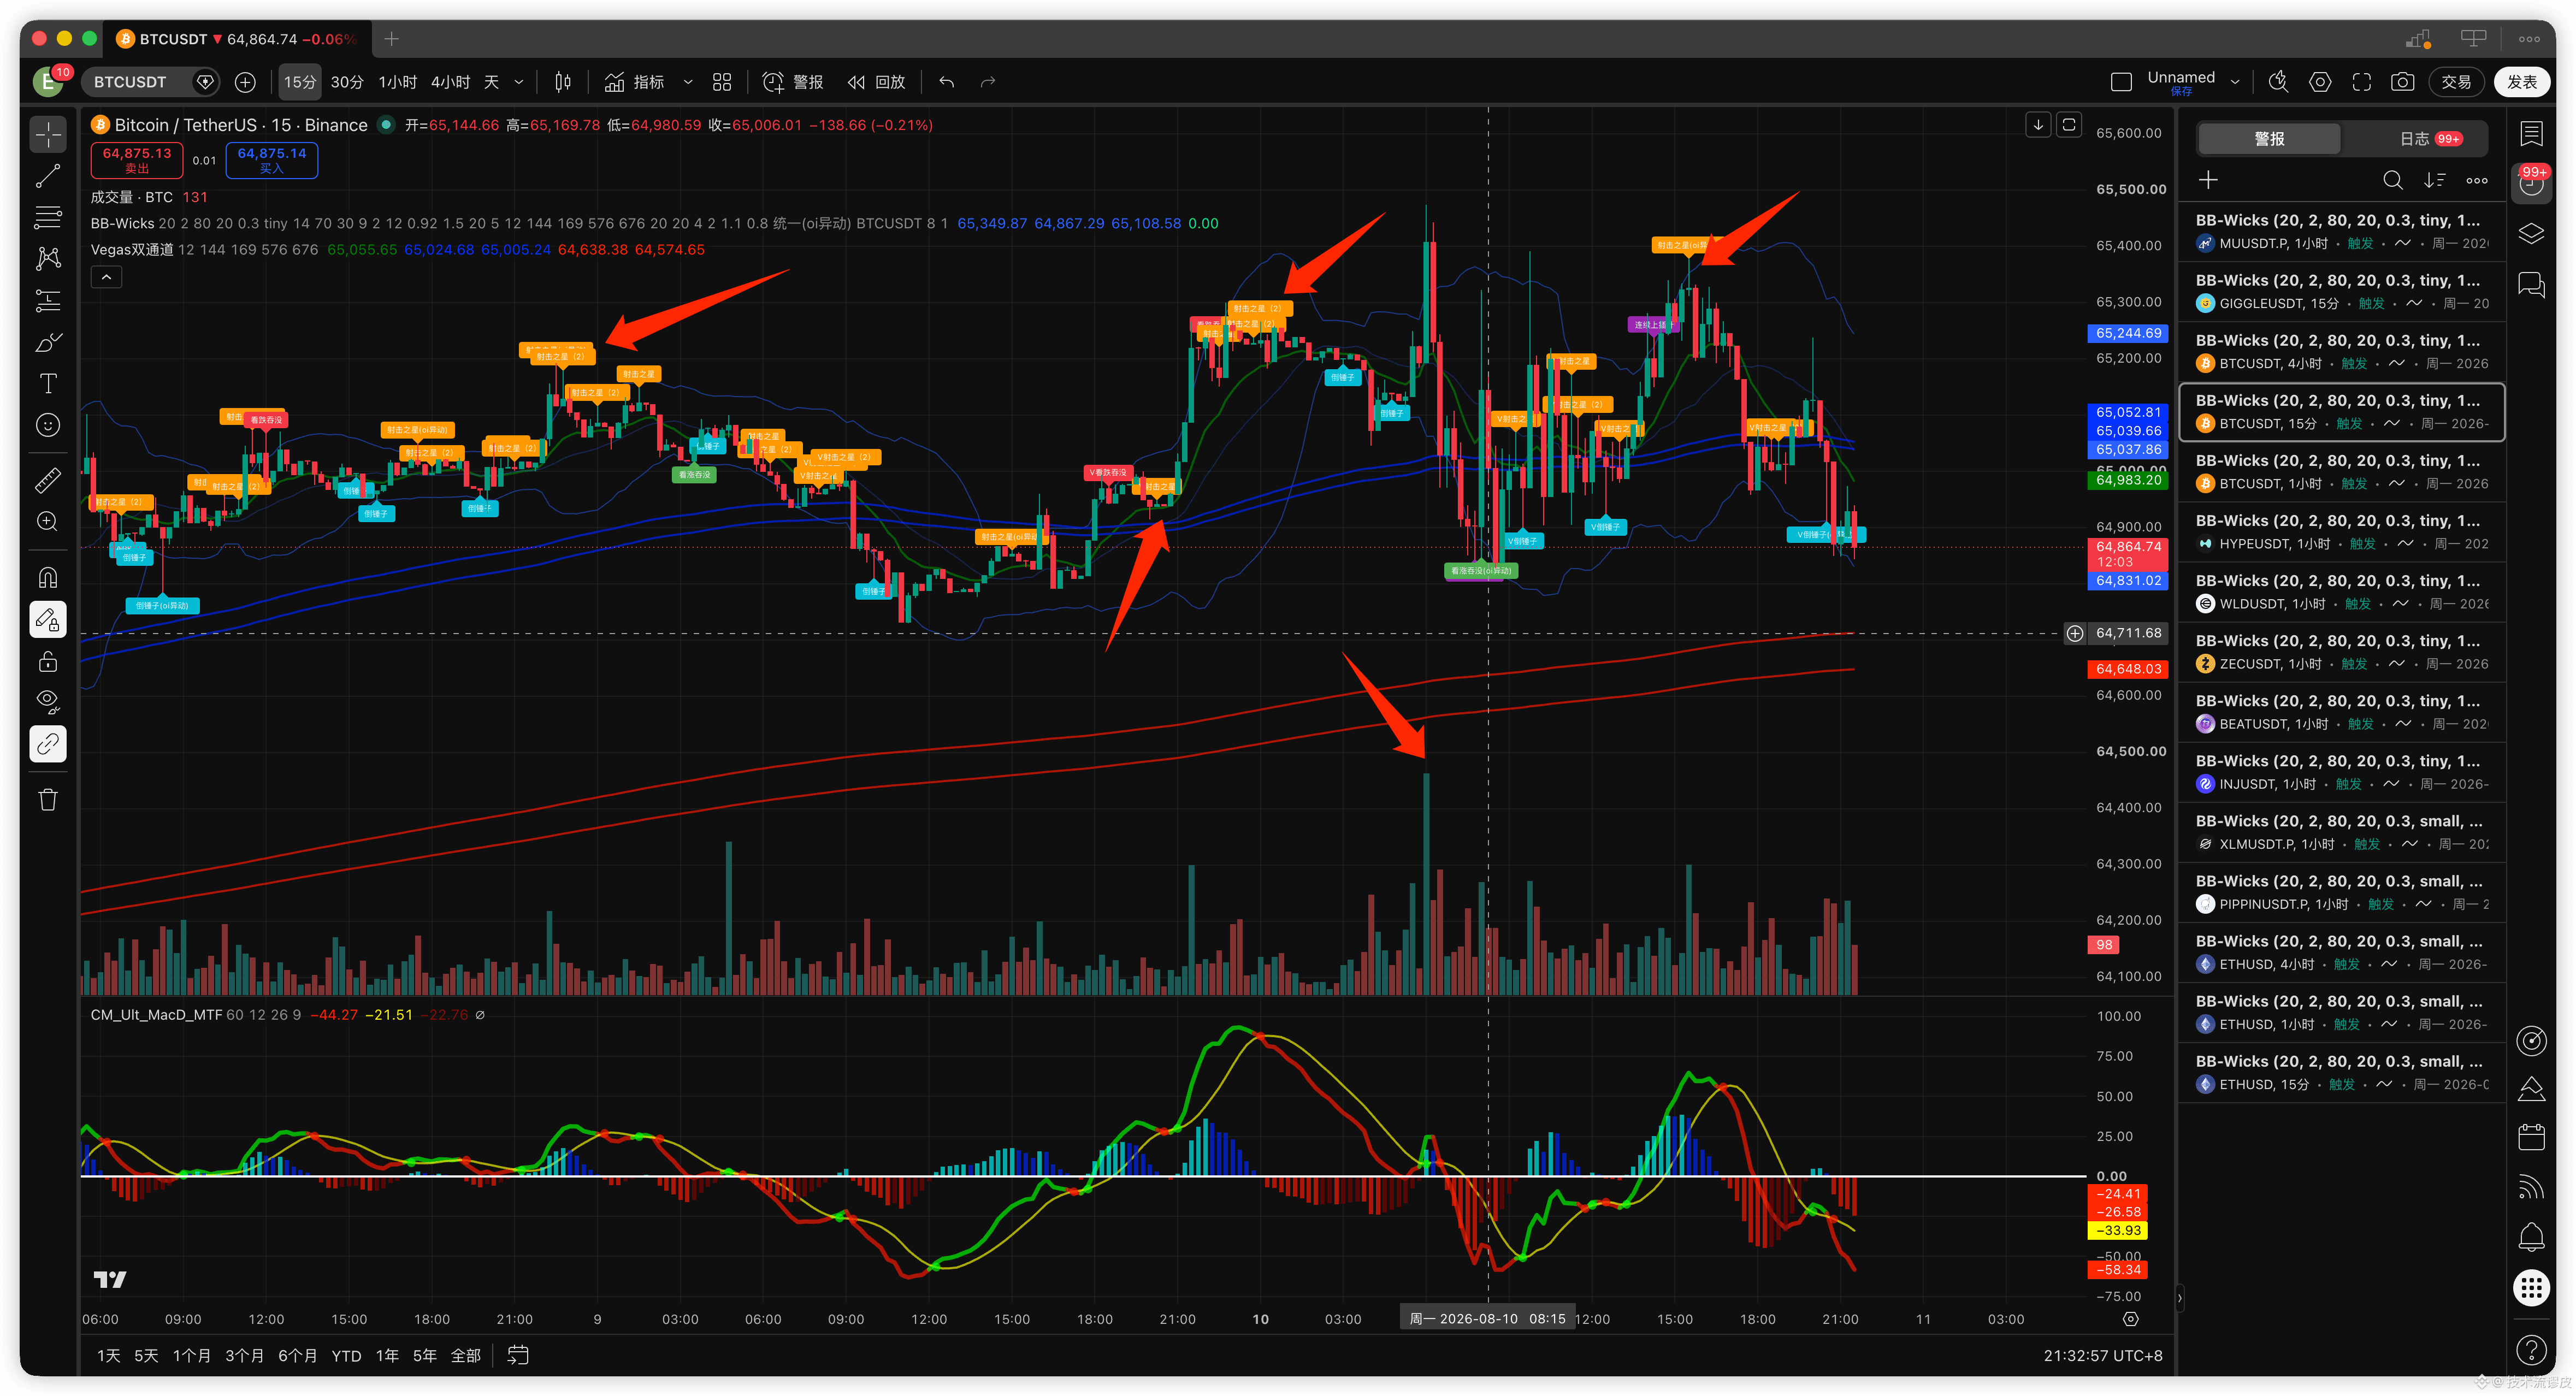Screen dimensions: 2576x1396
Task: Open go to date calendar icon
Action: click(518, 1356)
